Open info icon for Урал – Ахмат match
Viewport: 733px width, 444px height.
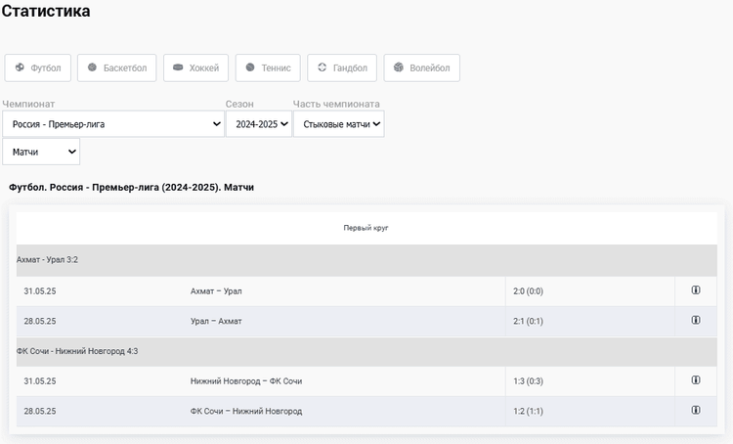pos(696,320)
